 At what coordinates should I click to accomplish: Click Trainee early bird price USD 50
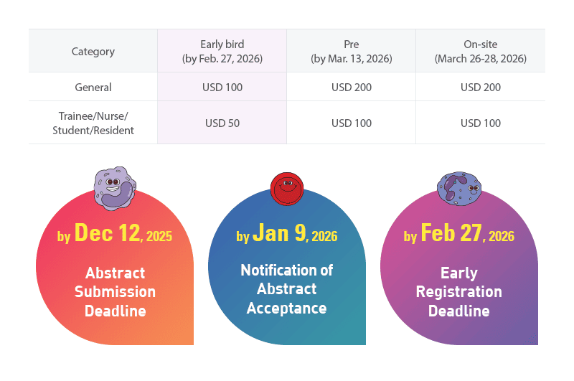pos(222,123)
